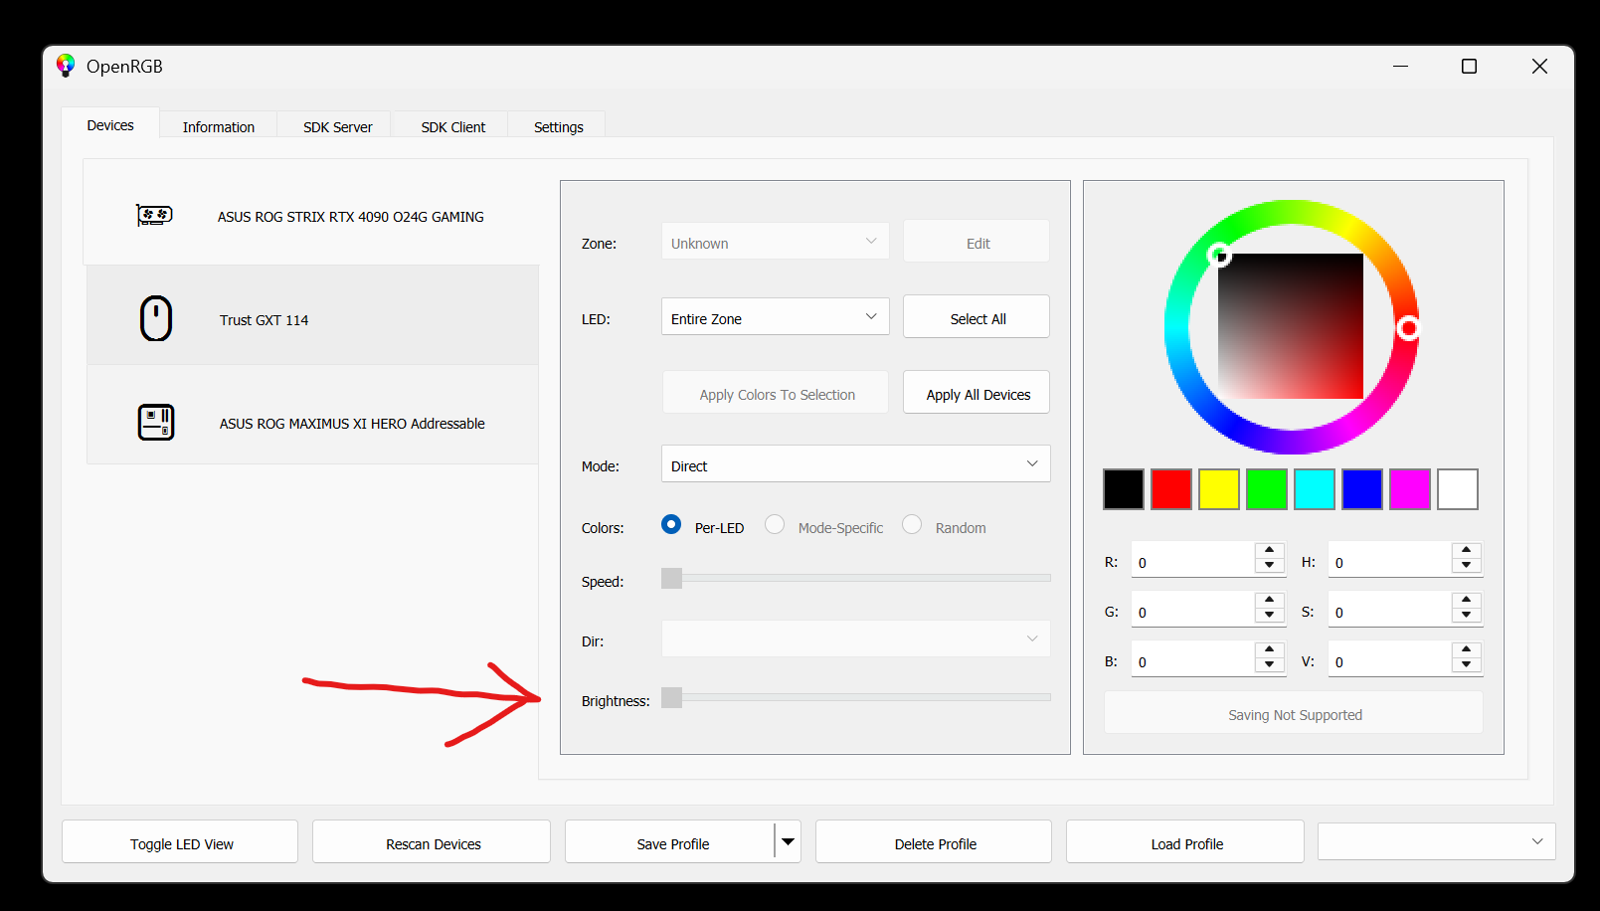Pick the blue color swatch

tap(1362, 489)
